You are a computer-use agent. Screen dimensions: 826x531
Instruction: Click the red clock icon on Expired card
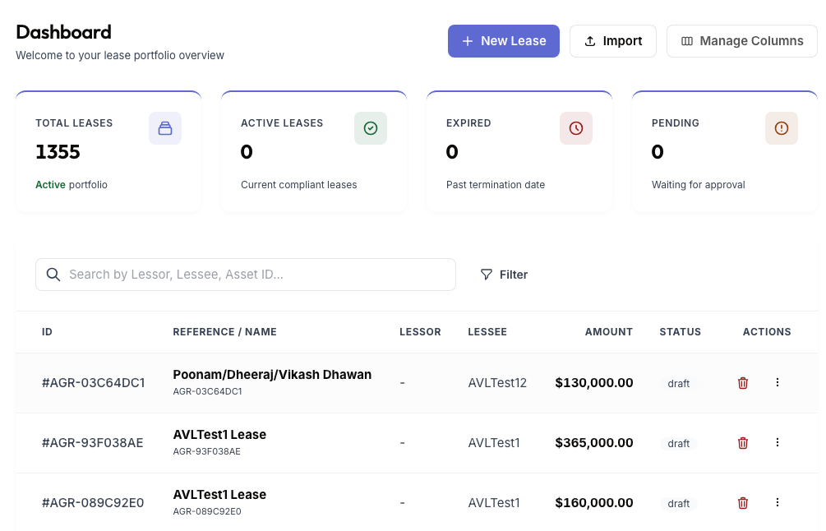(576, 128)
